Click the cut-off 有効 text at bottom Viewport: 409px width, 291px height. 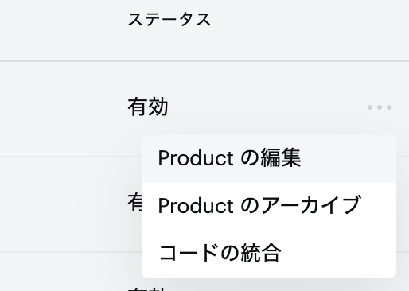tap(147, 289)
